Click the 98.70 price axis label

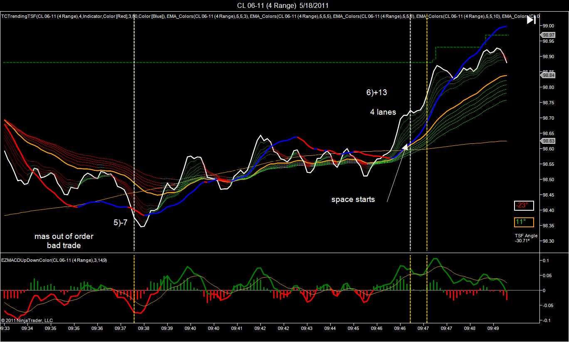pos(549,118)
